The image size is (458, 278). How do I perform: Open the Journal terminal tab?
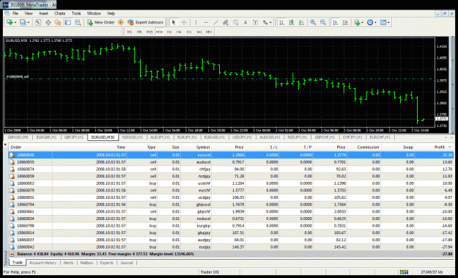pyautogui.click(x=127, y=263)
